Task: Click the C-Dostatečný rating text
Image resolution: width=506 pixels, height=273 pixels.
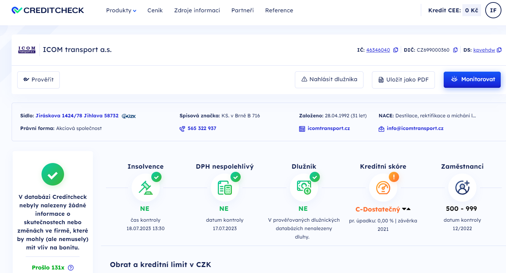Action: pos(378,209)
